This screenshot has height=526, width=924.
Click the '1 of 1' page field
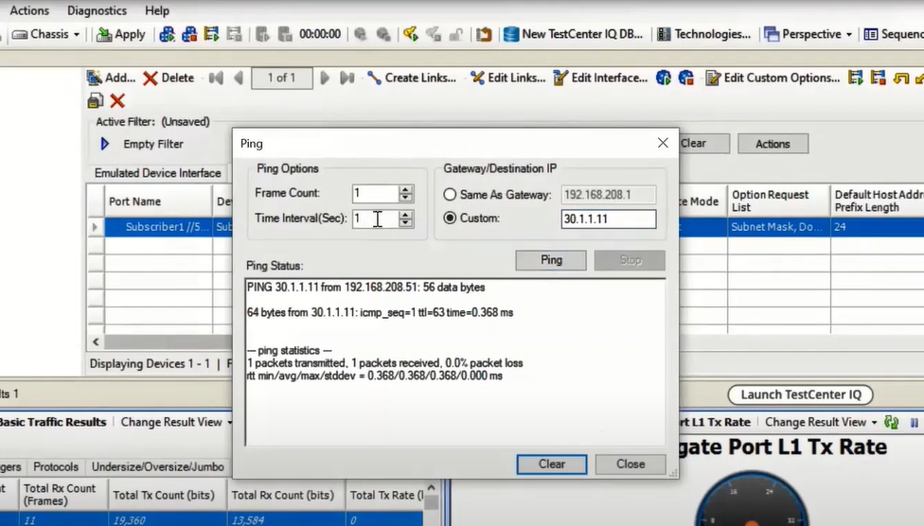coord(282,78)
